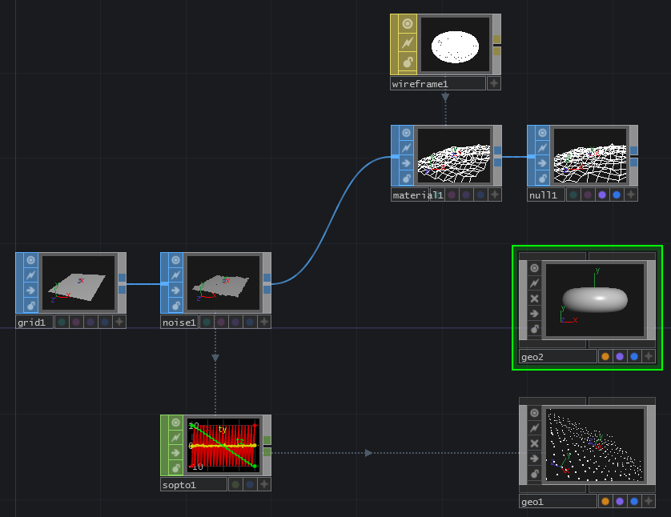Click the input connector of null1
Screen dimensions: 671x517
531,157
